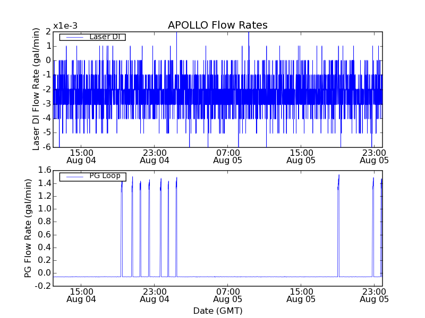Click the blue line sample in PG Loop legend
425x318 pixels.
(74, 176)
